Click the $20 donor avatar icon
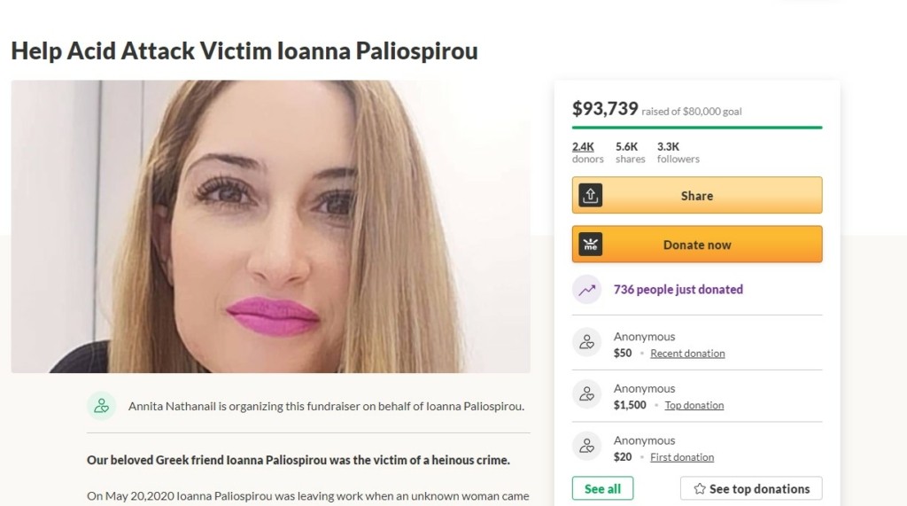 click(x=586, y=446)
